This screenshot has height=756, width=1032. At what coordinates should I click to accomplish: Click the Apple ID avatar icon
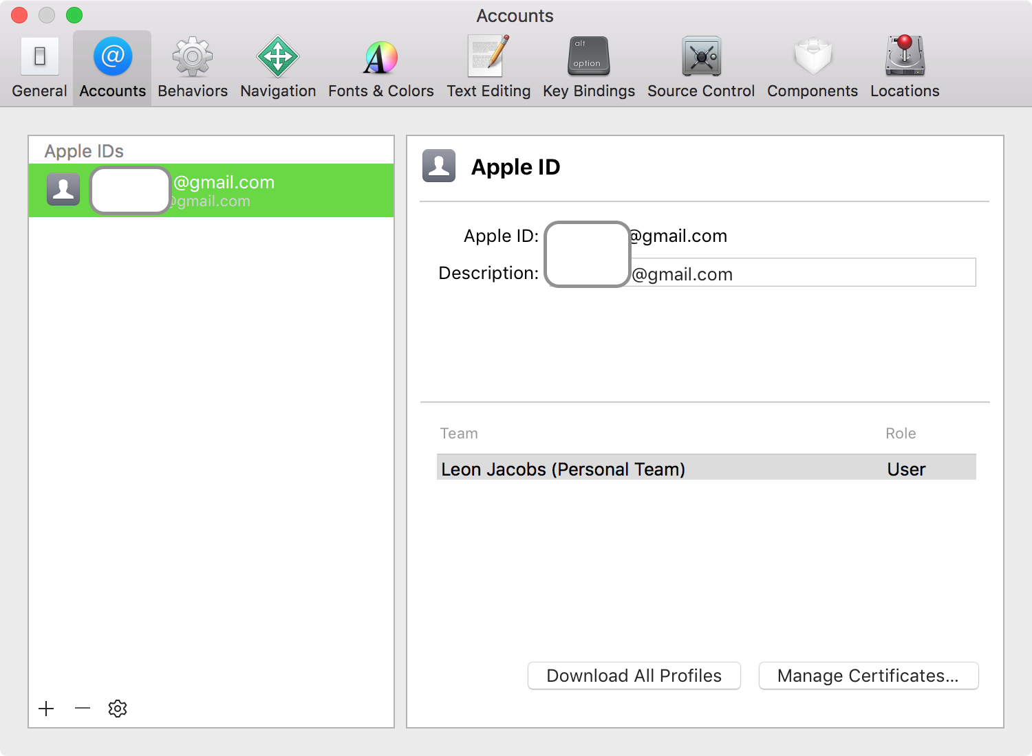pos(439,166)
